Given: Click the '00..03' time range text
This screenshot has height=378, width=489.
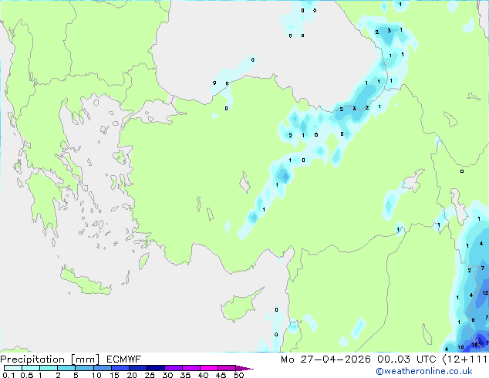Looking at the screenshot, I should [x=393, y=359].
